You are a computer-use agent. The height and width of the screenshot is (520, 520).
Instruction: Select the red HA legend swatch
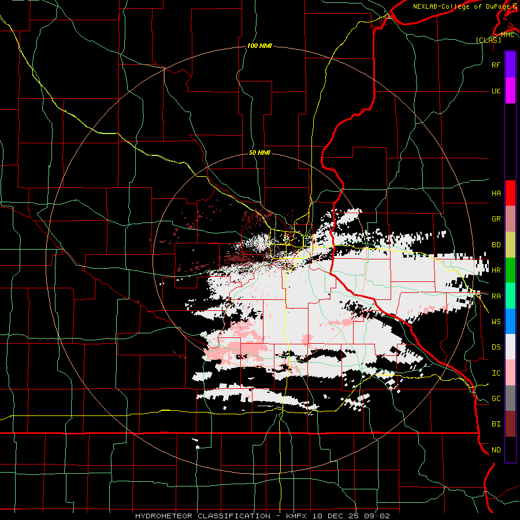click(510, 193)
